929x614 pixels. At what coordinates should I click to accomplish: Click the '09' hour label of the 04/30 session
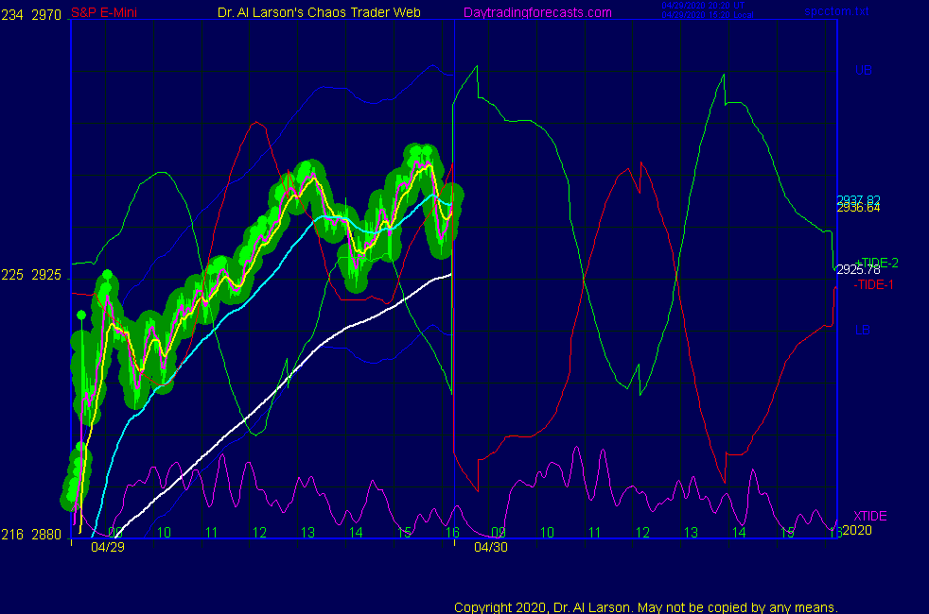point(499,533)
